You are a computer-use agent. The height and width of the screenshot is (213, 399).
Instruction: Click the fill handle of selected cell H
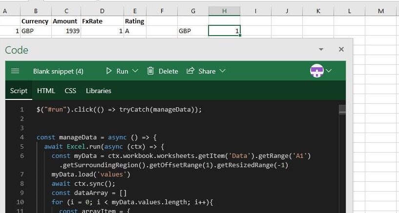[x=240, y=36]
